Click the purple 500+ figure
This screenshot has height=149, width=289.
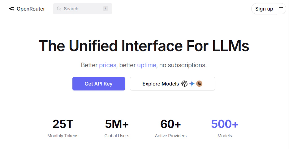pyautogui.click(x=225, y=124)
